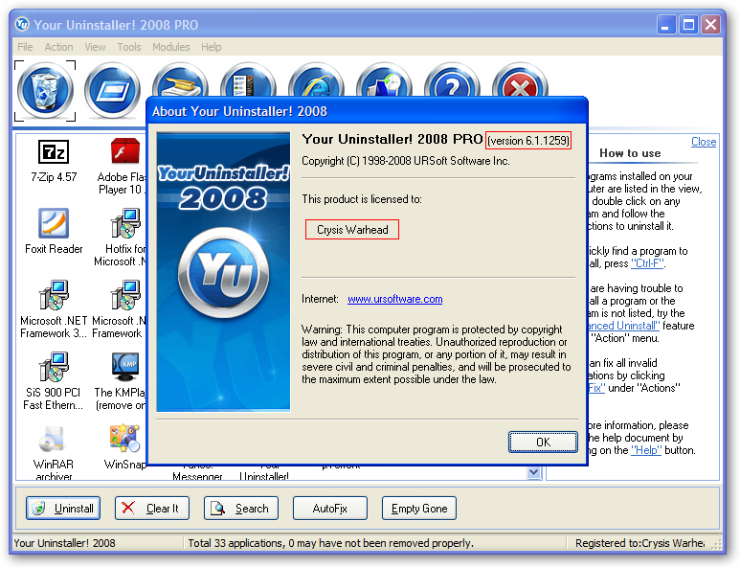The height and width of the screenshot is (568, 740).
Task: Click the Clear It button
Action: coord(152,508)
